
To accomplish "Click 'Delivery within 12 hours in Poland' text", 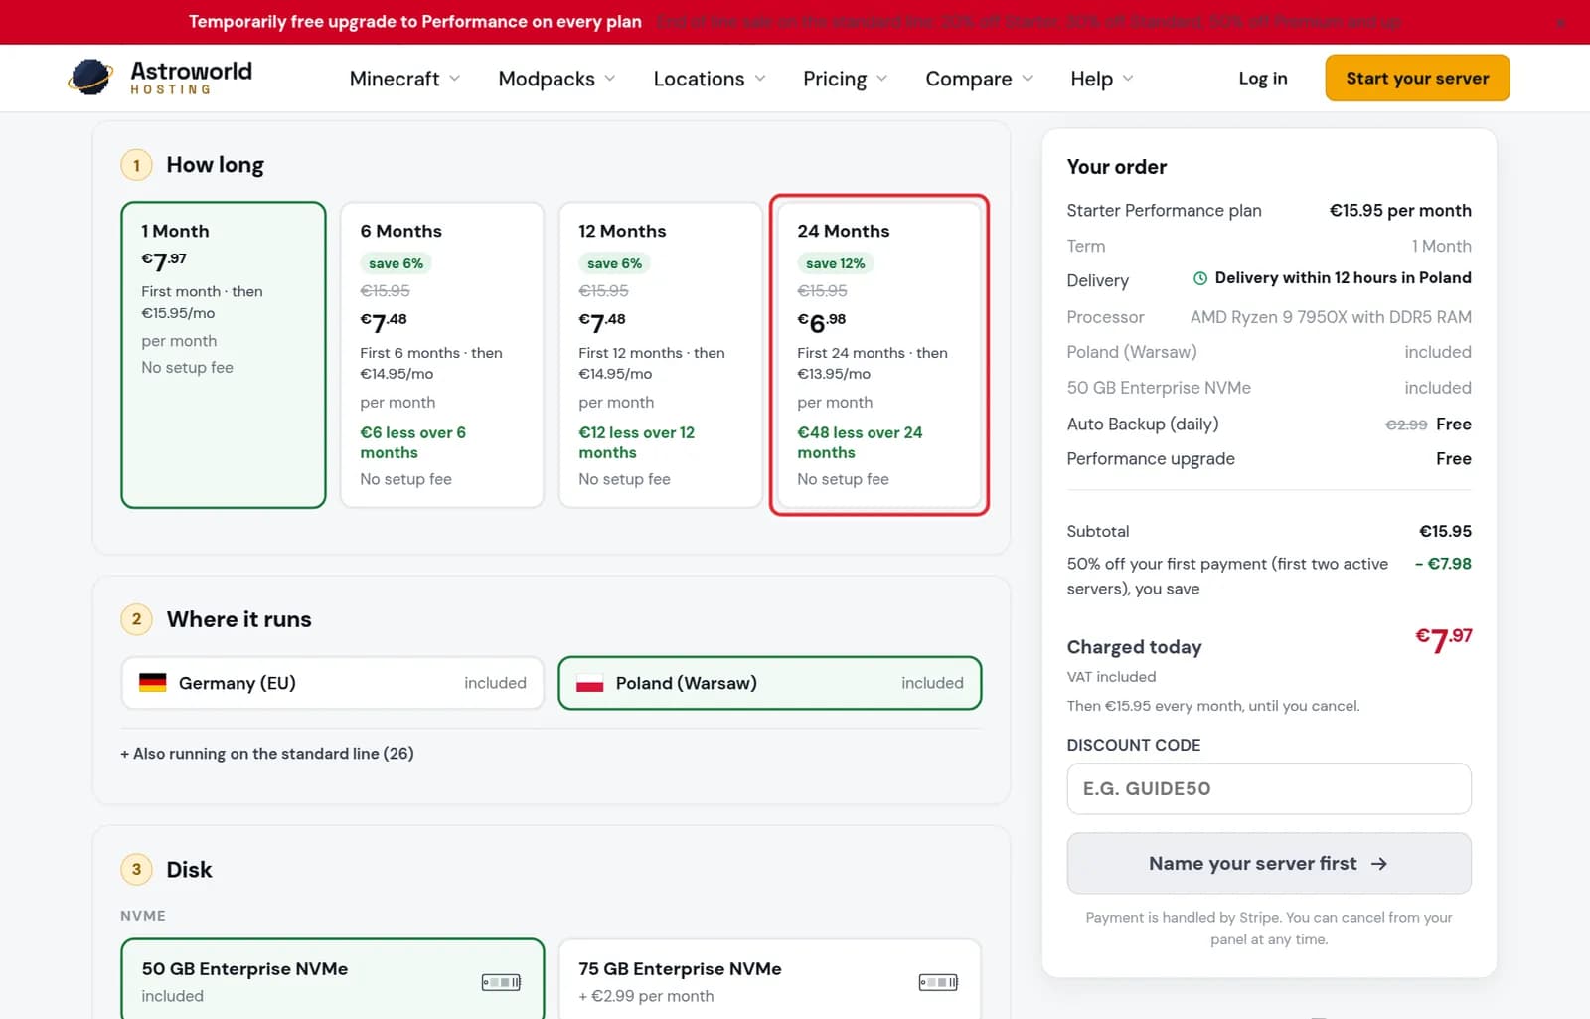I will 1344,278.
